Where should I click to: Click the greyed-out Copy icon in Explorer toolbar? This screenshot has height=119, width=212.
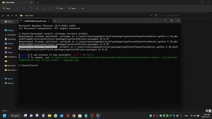tap(24, 9)
